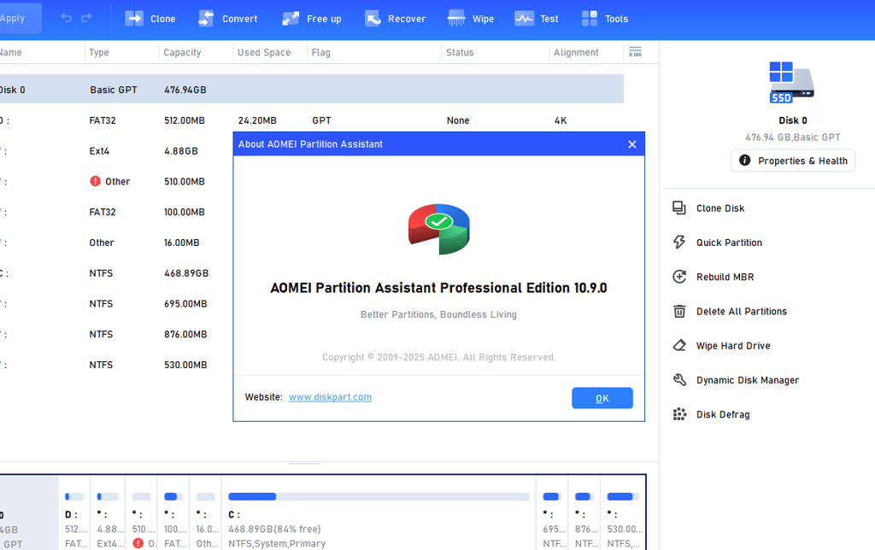Sort by the Type column header
This screenshot has width=875, height=550.
pos(99,52)
